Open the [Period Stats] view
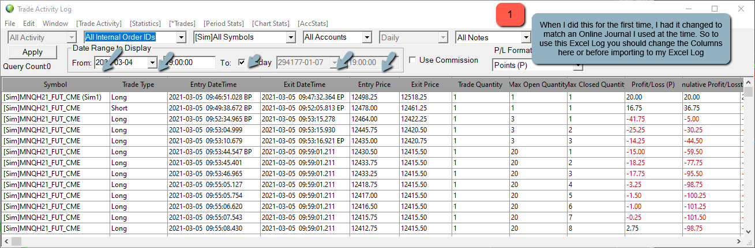The height and width of the screenshot is (248, 755). pos(224,24)
